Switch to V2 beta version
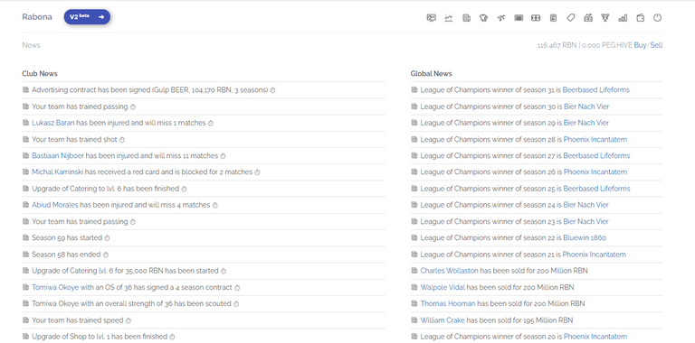Screen dimensions: 695x343 pyautogui.click(x=87, y=17)
